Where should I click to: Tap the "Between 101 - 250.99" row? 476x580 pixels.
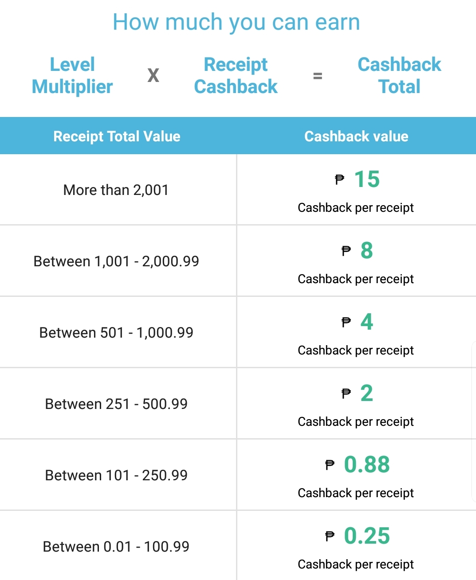[116, 475]
